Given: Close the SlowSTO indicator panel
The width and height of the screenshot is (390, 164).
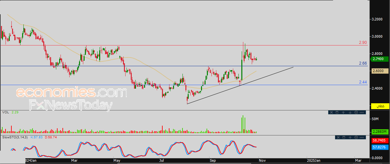Looking at the screenshot, I should point(338,137).
